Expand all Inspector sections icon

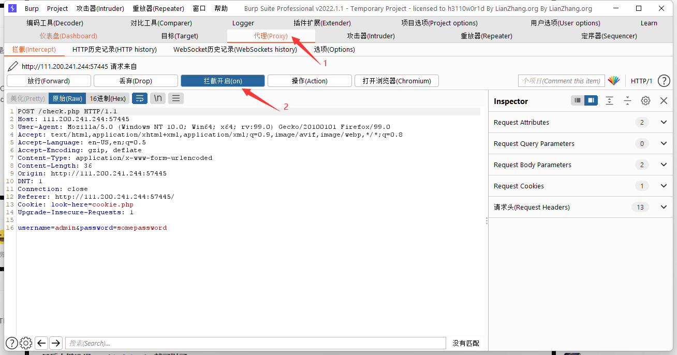[609, 101]
